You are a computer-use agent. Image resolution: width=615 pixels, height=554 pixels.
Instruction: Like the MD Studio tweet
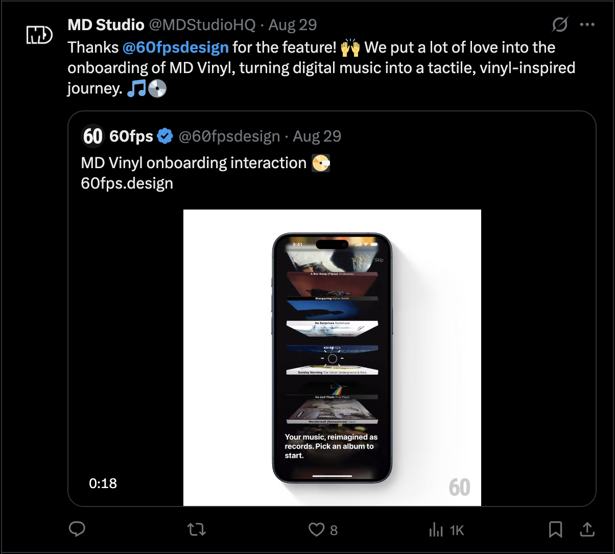point(317,529)
